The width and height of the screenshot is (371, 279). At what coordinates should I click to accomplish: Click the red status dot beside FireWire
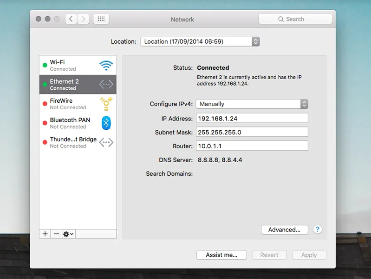coord(45,104)
